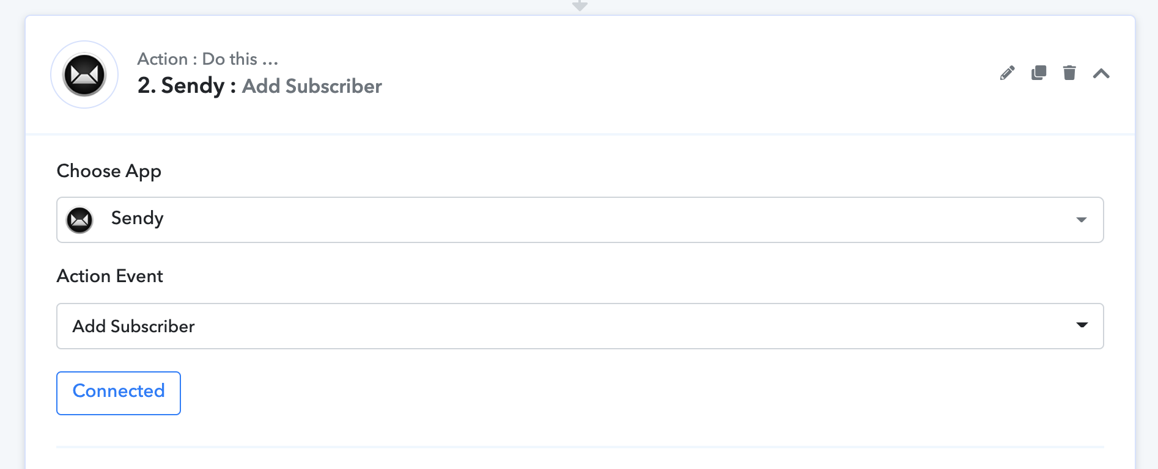Viewport: 1158px width, 469px height.
Task: Click the divider line below the Connected button
Action: 580,447
